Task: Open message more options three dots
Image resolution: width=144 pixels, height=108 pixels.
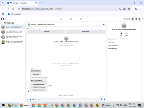Action: click(53, 86)
